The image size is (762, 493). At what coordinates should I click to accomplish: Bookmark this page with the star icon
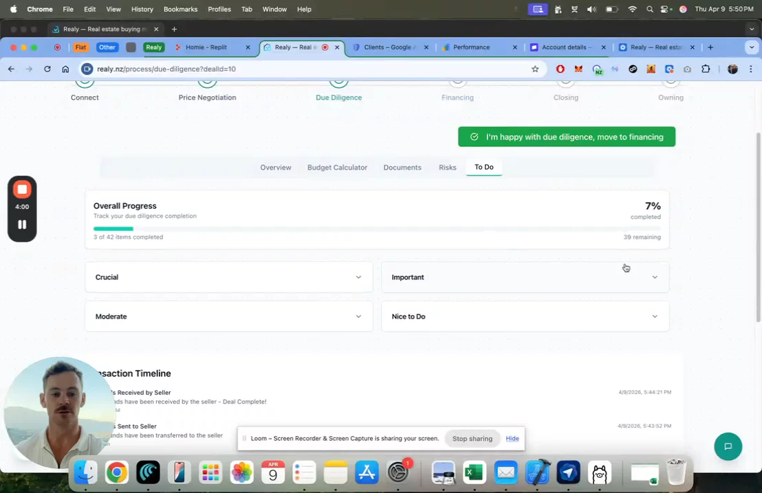pos(535,69)
